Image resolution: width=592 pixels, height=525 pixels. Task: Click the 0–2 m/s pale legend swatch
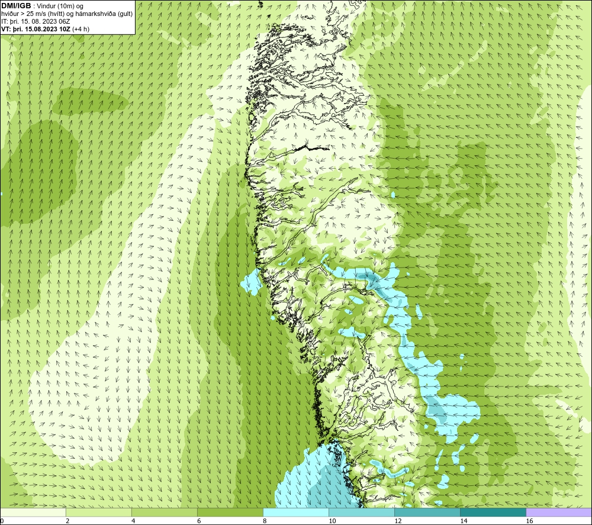(x=33, y=513)
